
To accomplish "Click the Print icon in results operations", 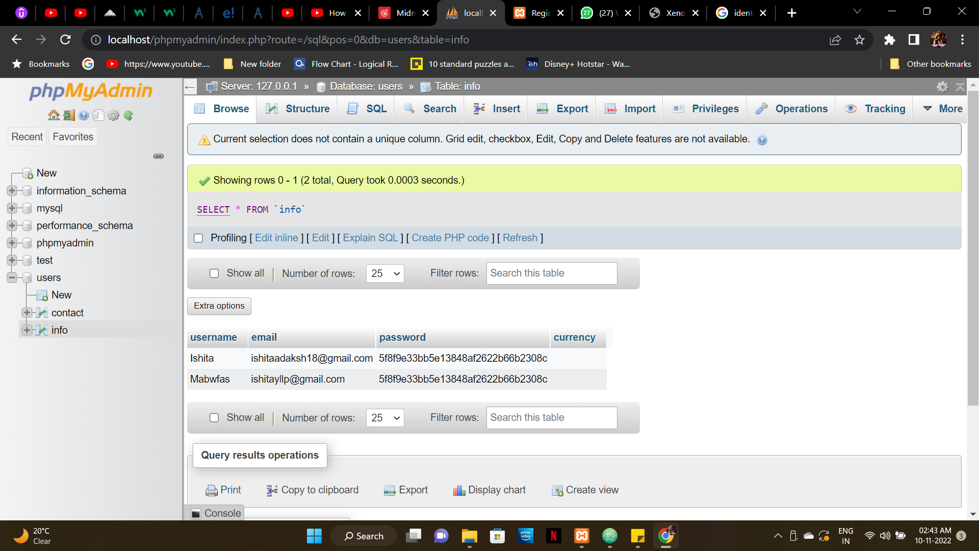I will pyautogui.click(x=211, y=490).
